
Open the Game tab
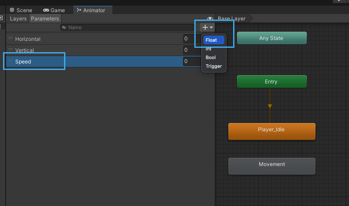tap(54, 10)
